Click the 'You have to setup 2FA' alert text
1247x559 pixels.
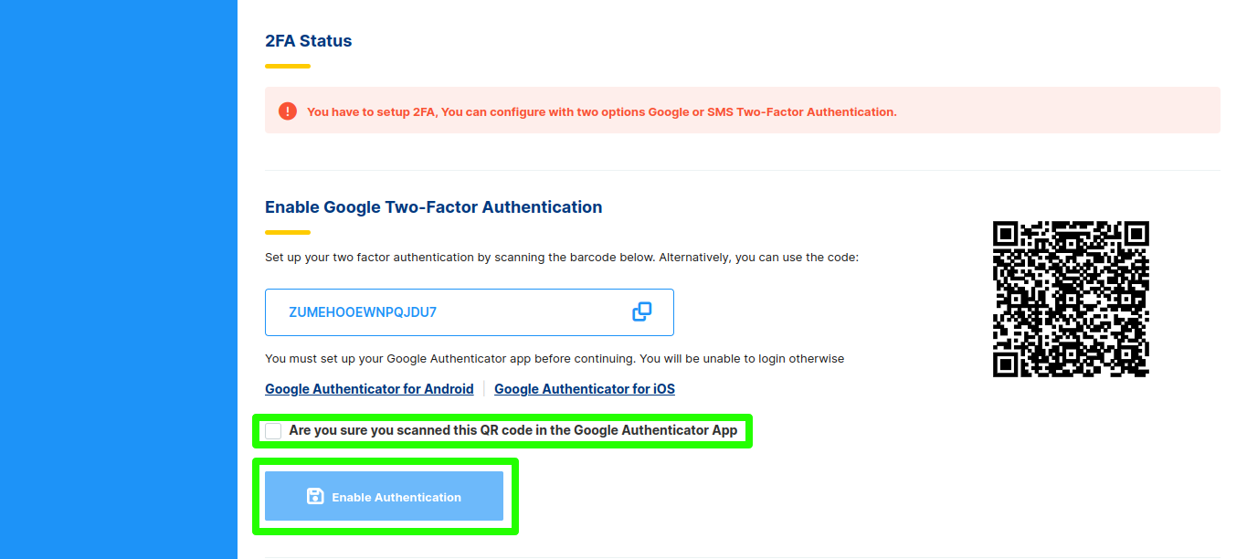point(602,112)
